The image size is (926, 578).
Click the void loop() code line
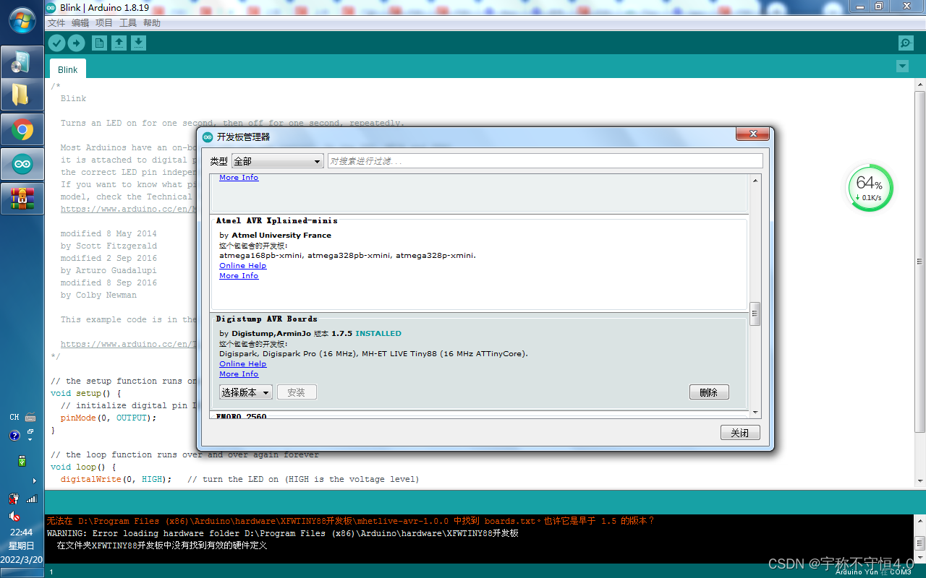[x=83, y=467]
